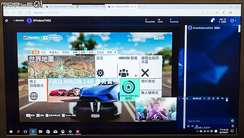Open chat settings gear below chat box
Viewport: 244px width, 138px height.
point(197,126)
